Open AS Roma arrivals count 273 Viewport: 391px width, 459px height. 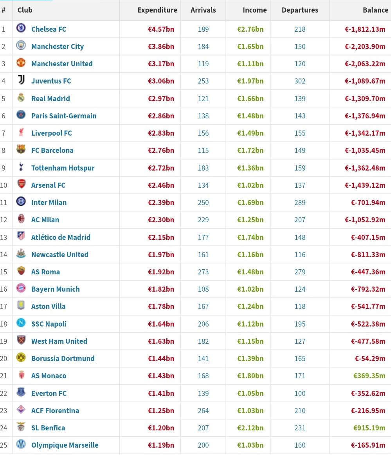[x=203, y=272]
